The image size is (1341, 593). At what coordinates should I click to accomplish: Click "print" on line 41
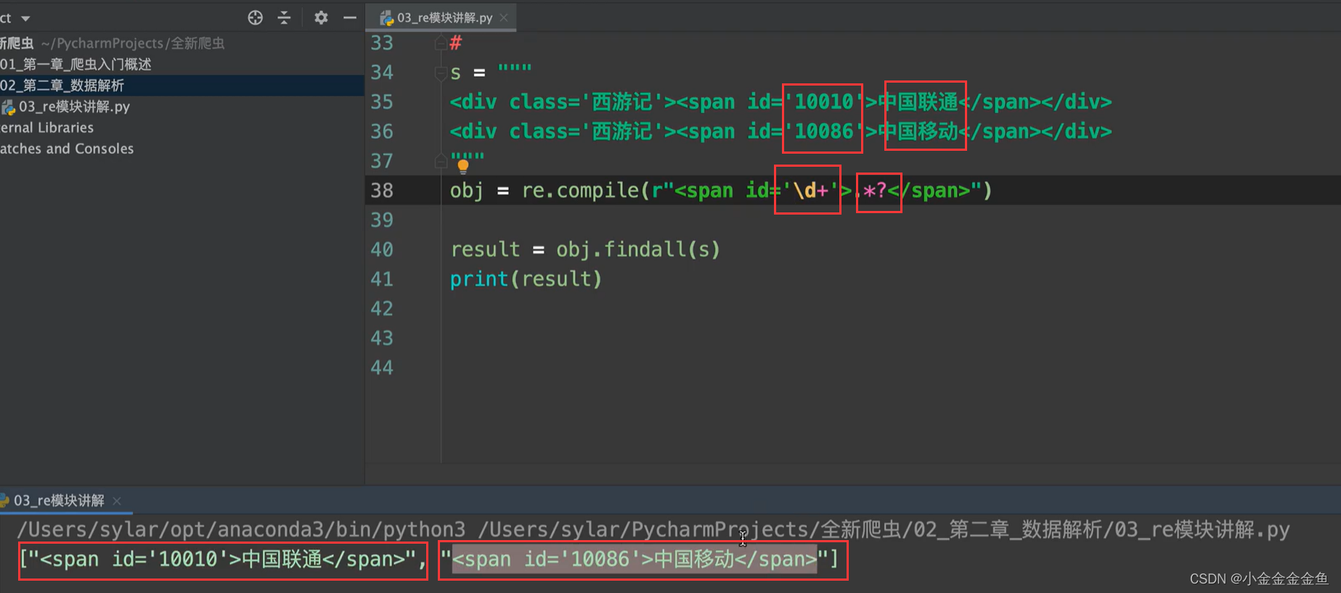[x=479, y=280]
